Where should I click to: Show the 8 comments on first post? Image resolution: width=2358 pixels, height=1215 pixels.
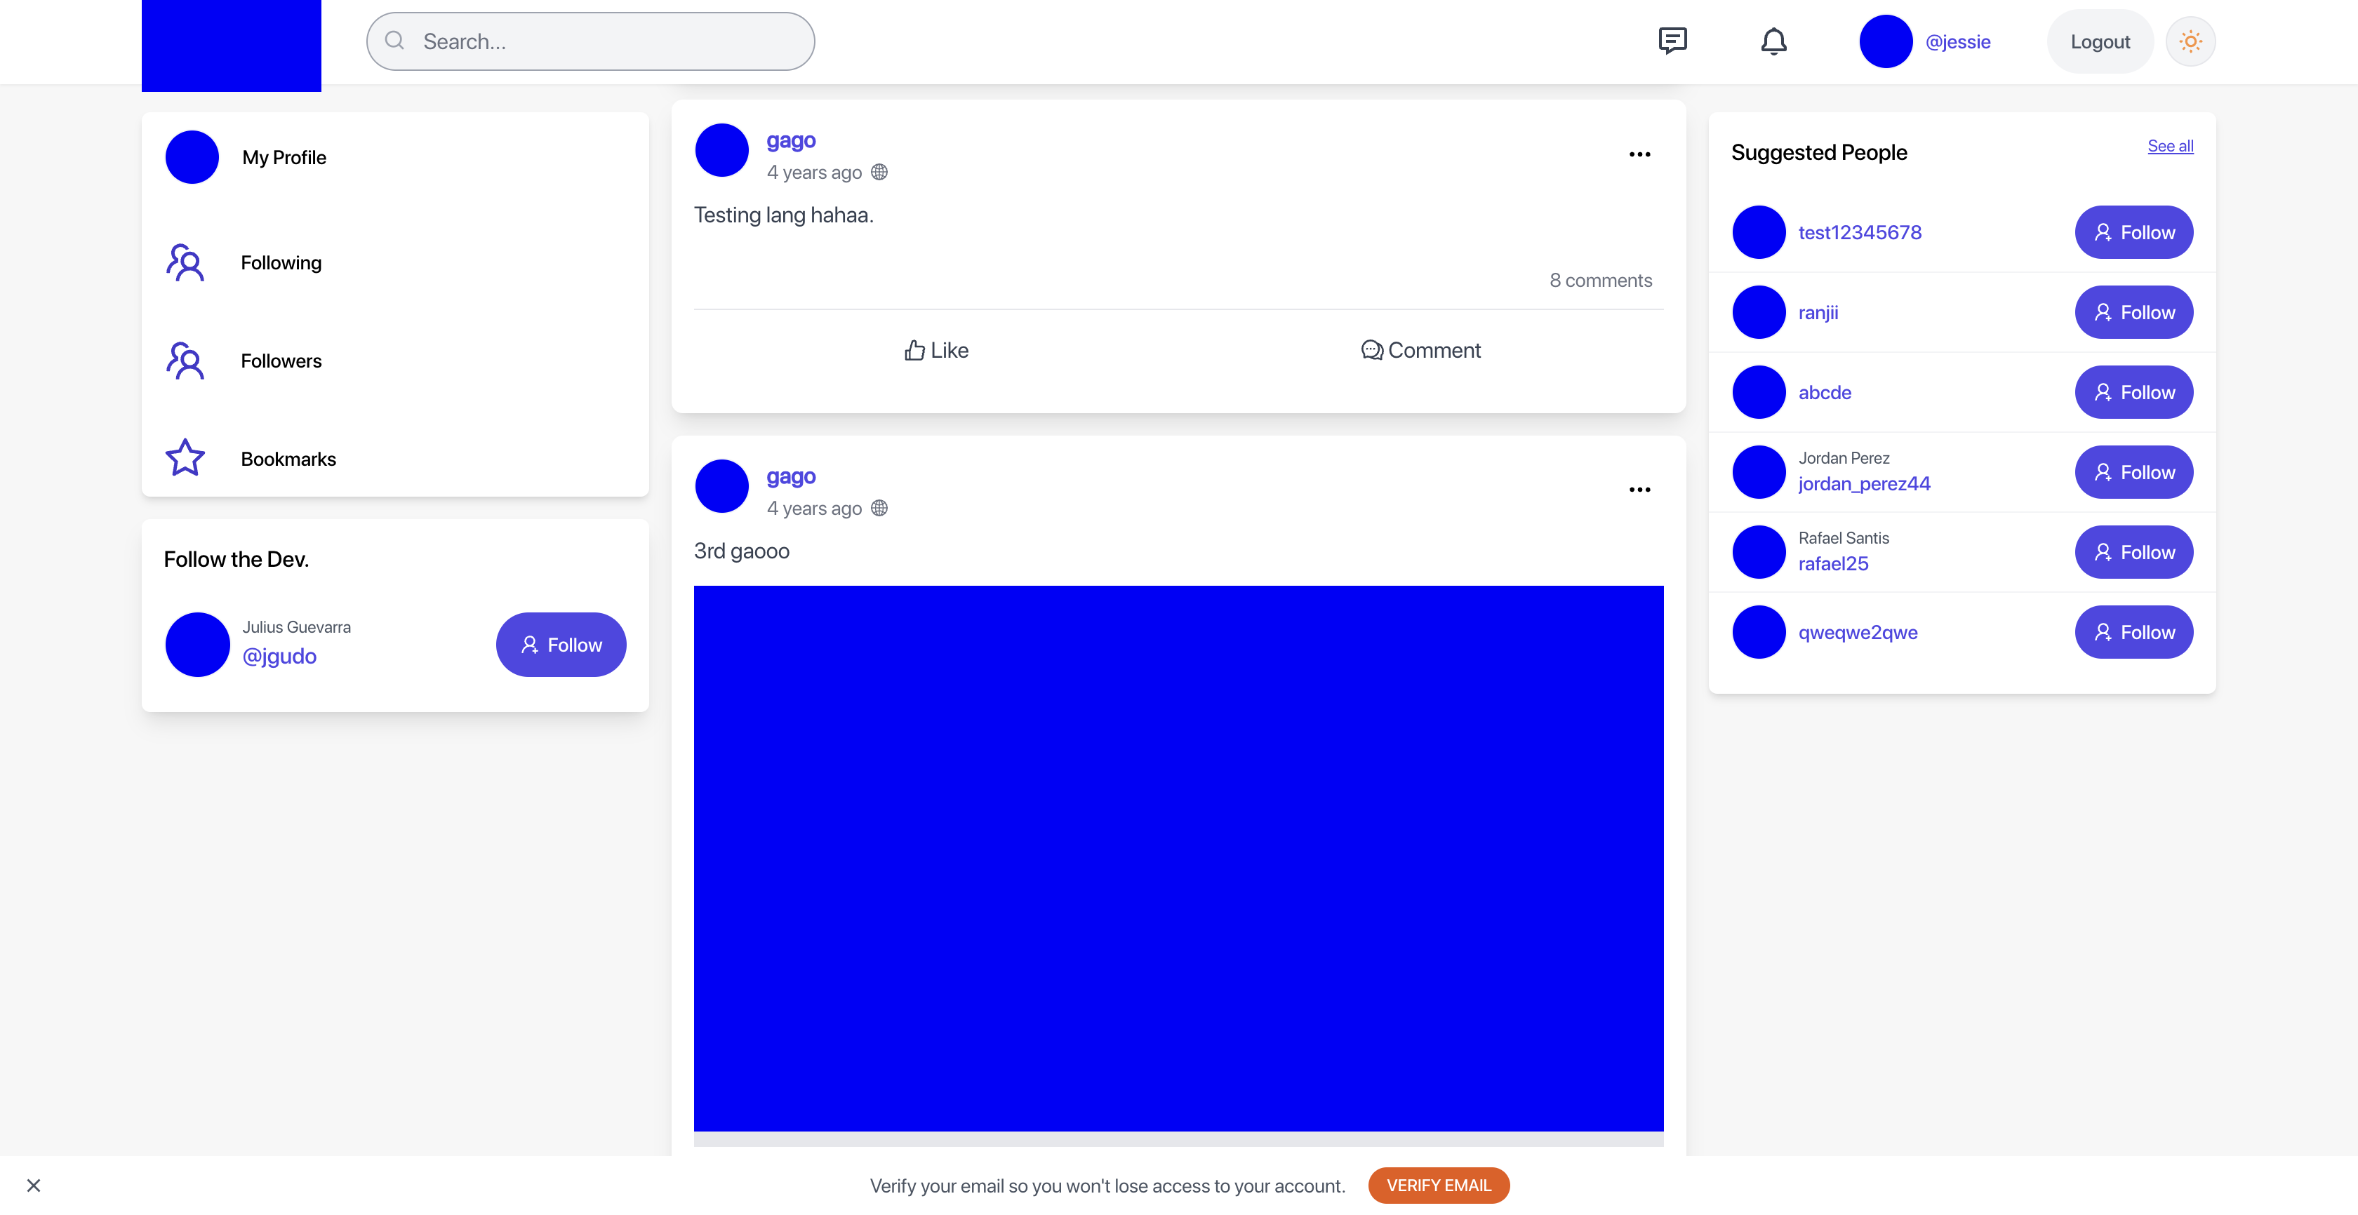(x=1600, y=281)
